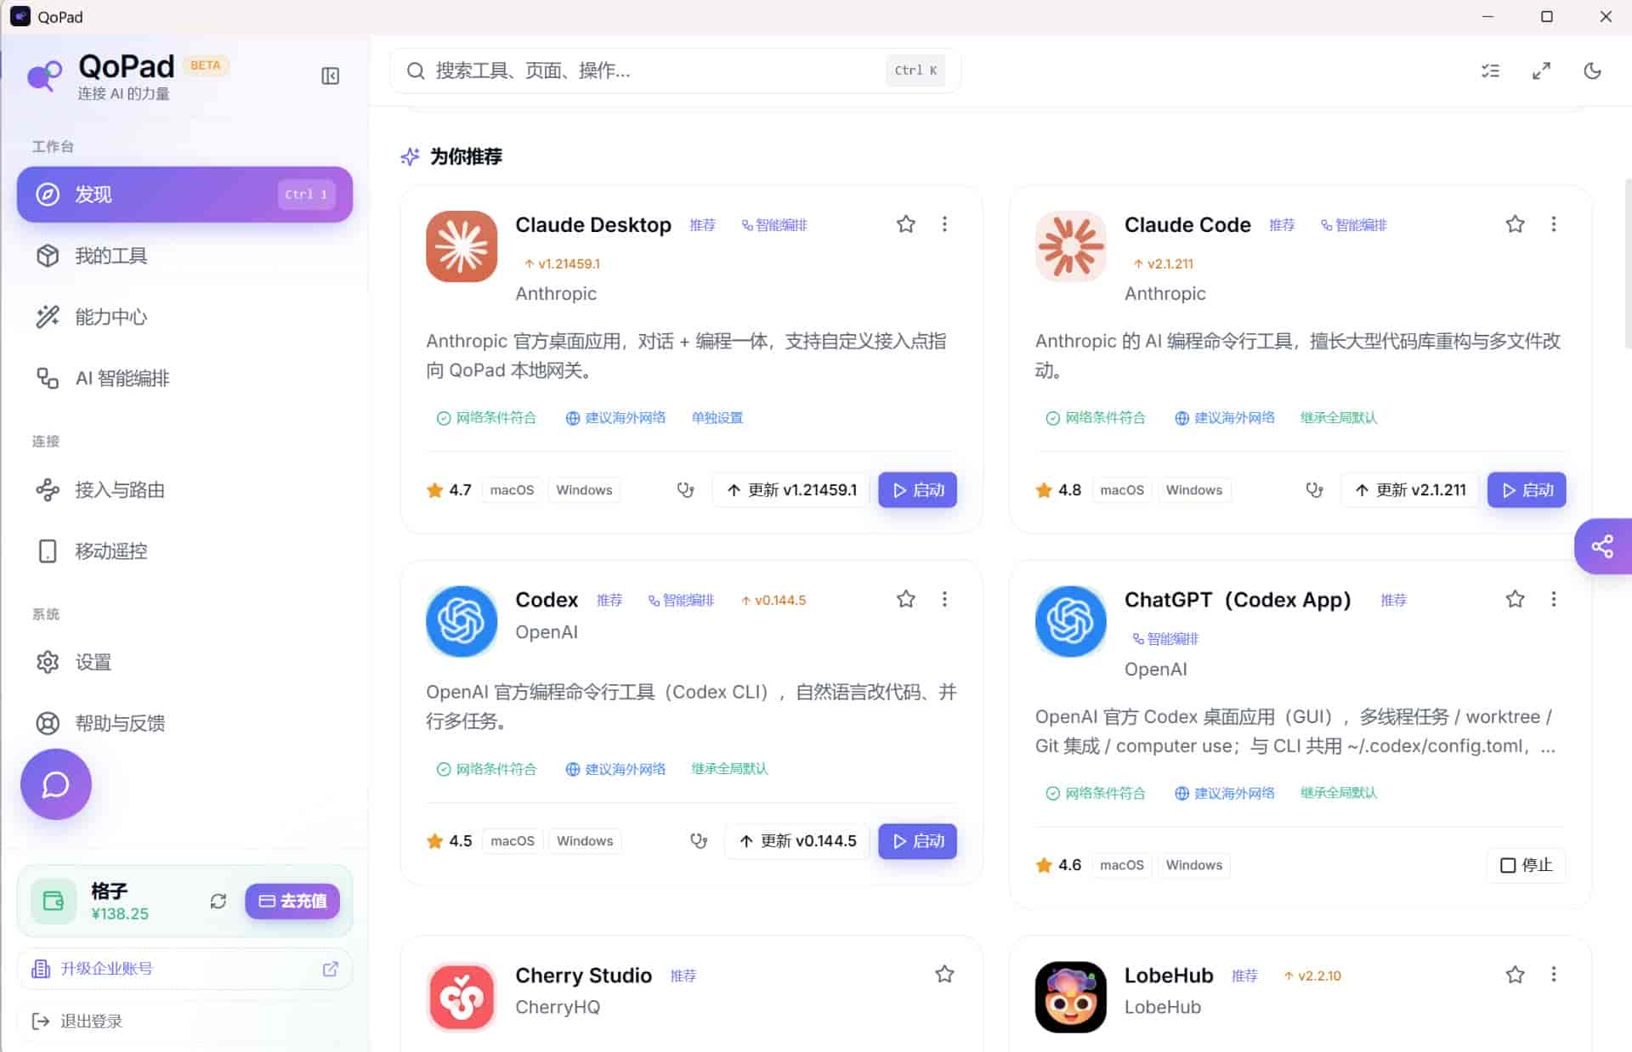Favorite ChatGPT (Codex App) star icon
1632x1052 pixels.
point(1515,599)
